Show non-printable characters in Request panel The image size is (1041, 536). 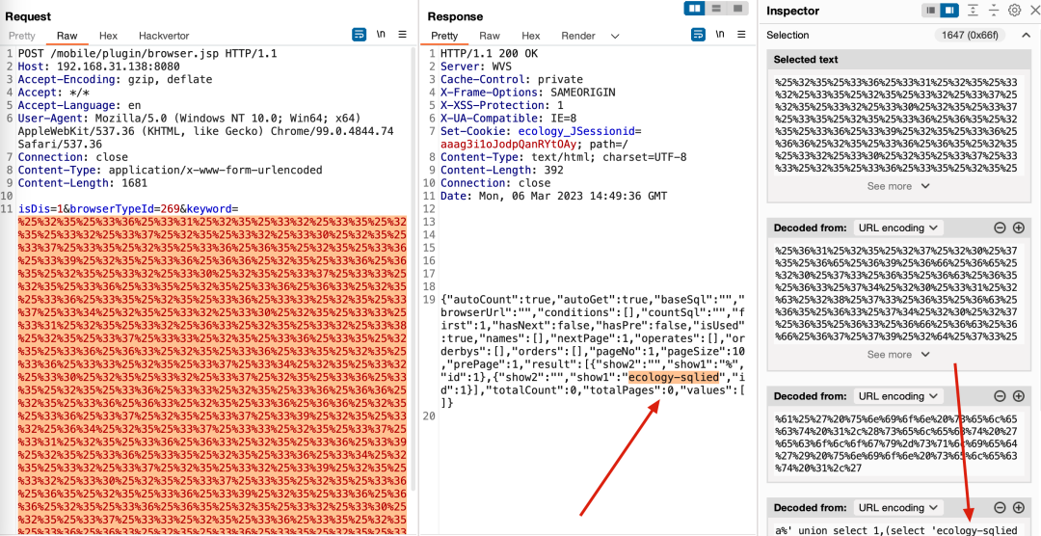[381, 36]
